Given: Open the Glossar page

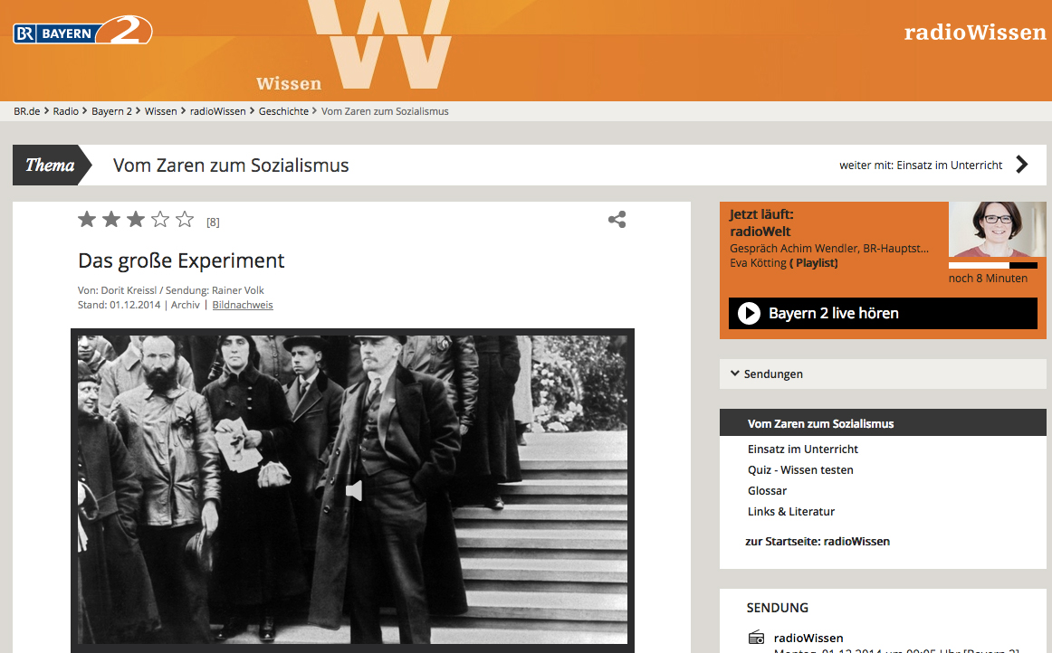Looking at the screenshot, I should (767, 491).
